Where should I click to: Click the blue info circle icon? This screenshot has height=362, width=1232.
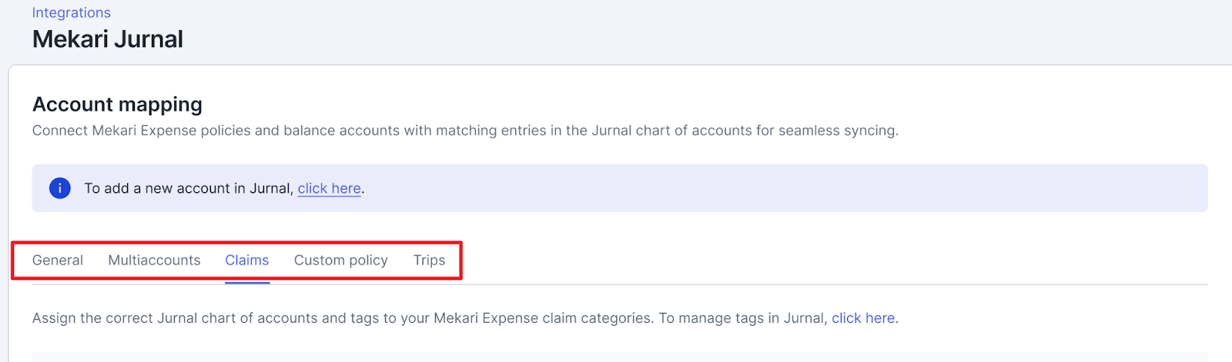click(x=60, y=188)
